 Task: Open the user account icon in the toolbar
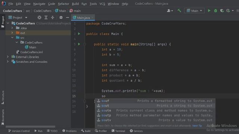pyautogui.click(x=169, y=11)
